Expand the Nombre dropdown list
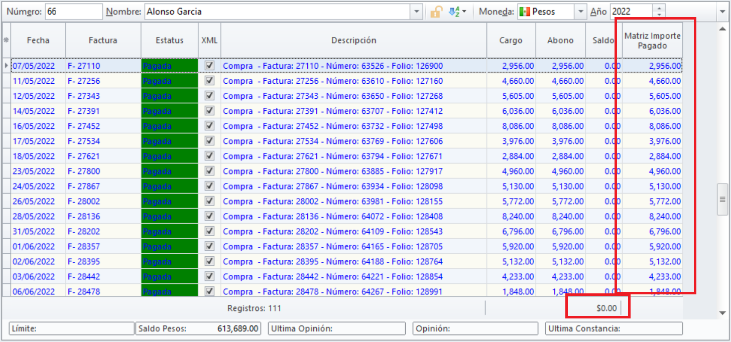The image size is (731, 342). coord(417,12)
